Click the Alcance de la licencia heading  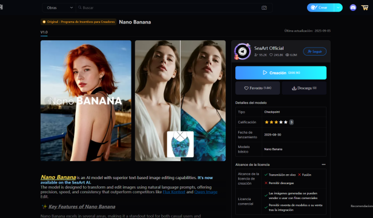[x=252, y=165]
